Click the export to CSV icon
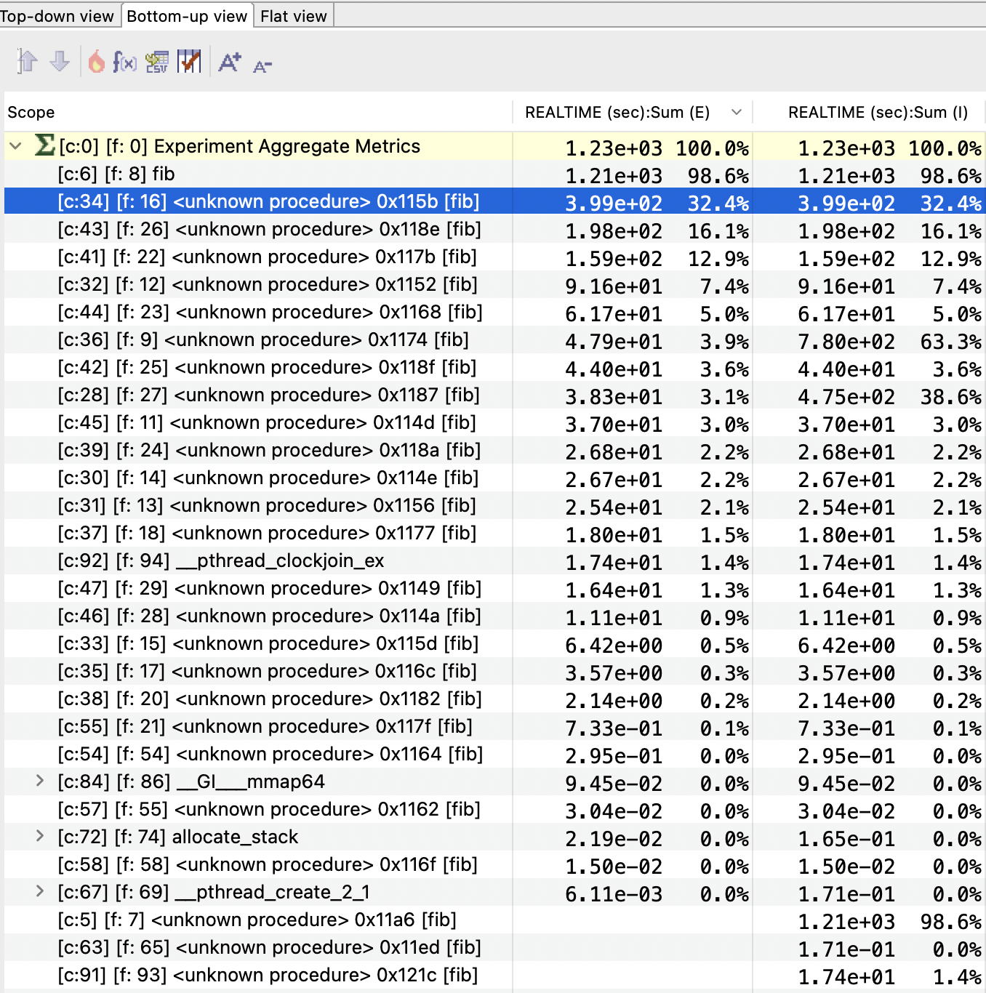This screenshot has height=993, width=986. pos(157,62)
